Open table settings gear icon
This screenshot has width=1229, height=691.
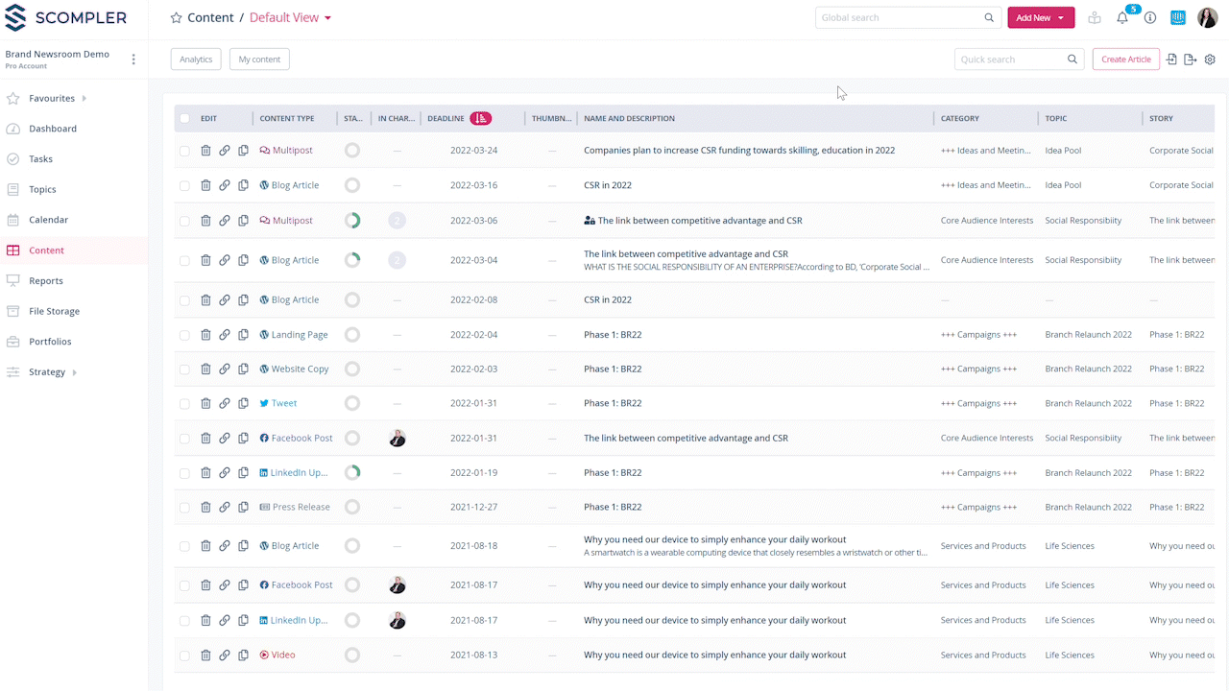click(x=1210, y=60)
